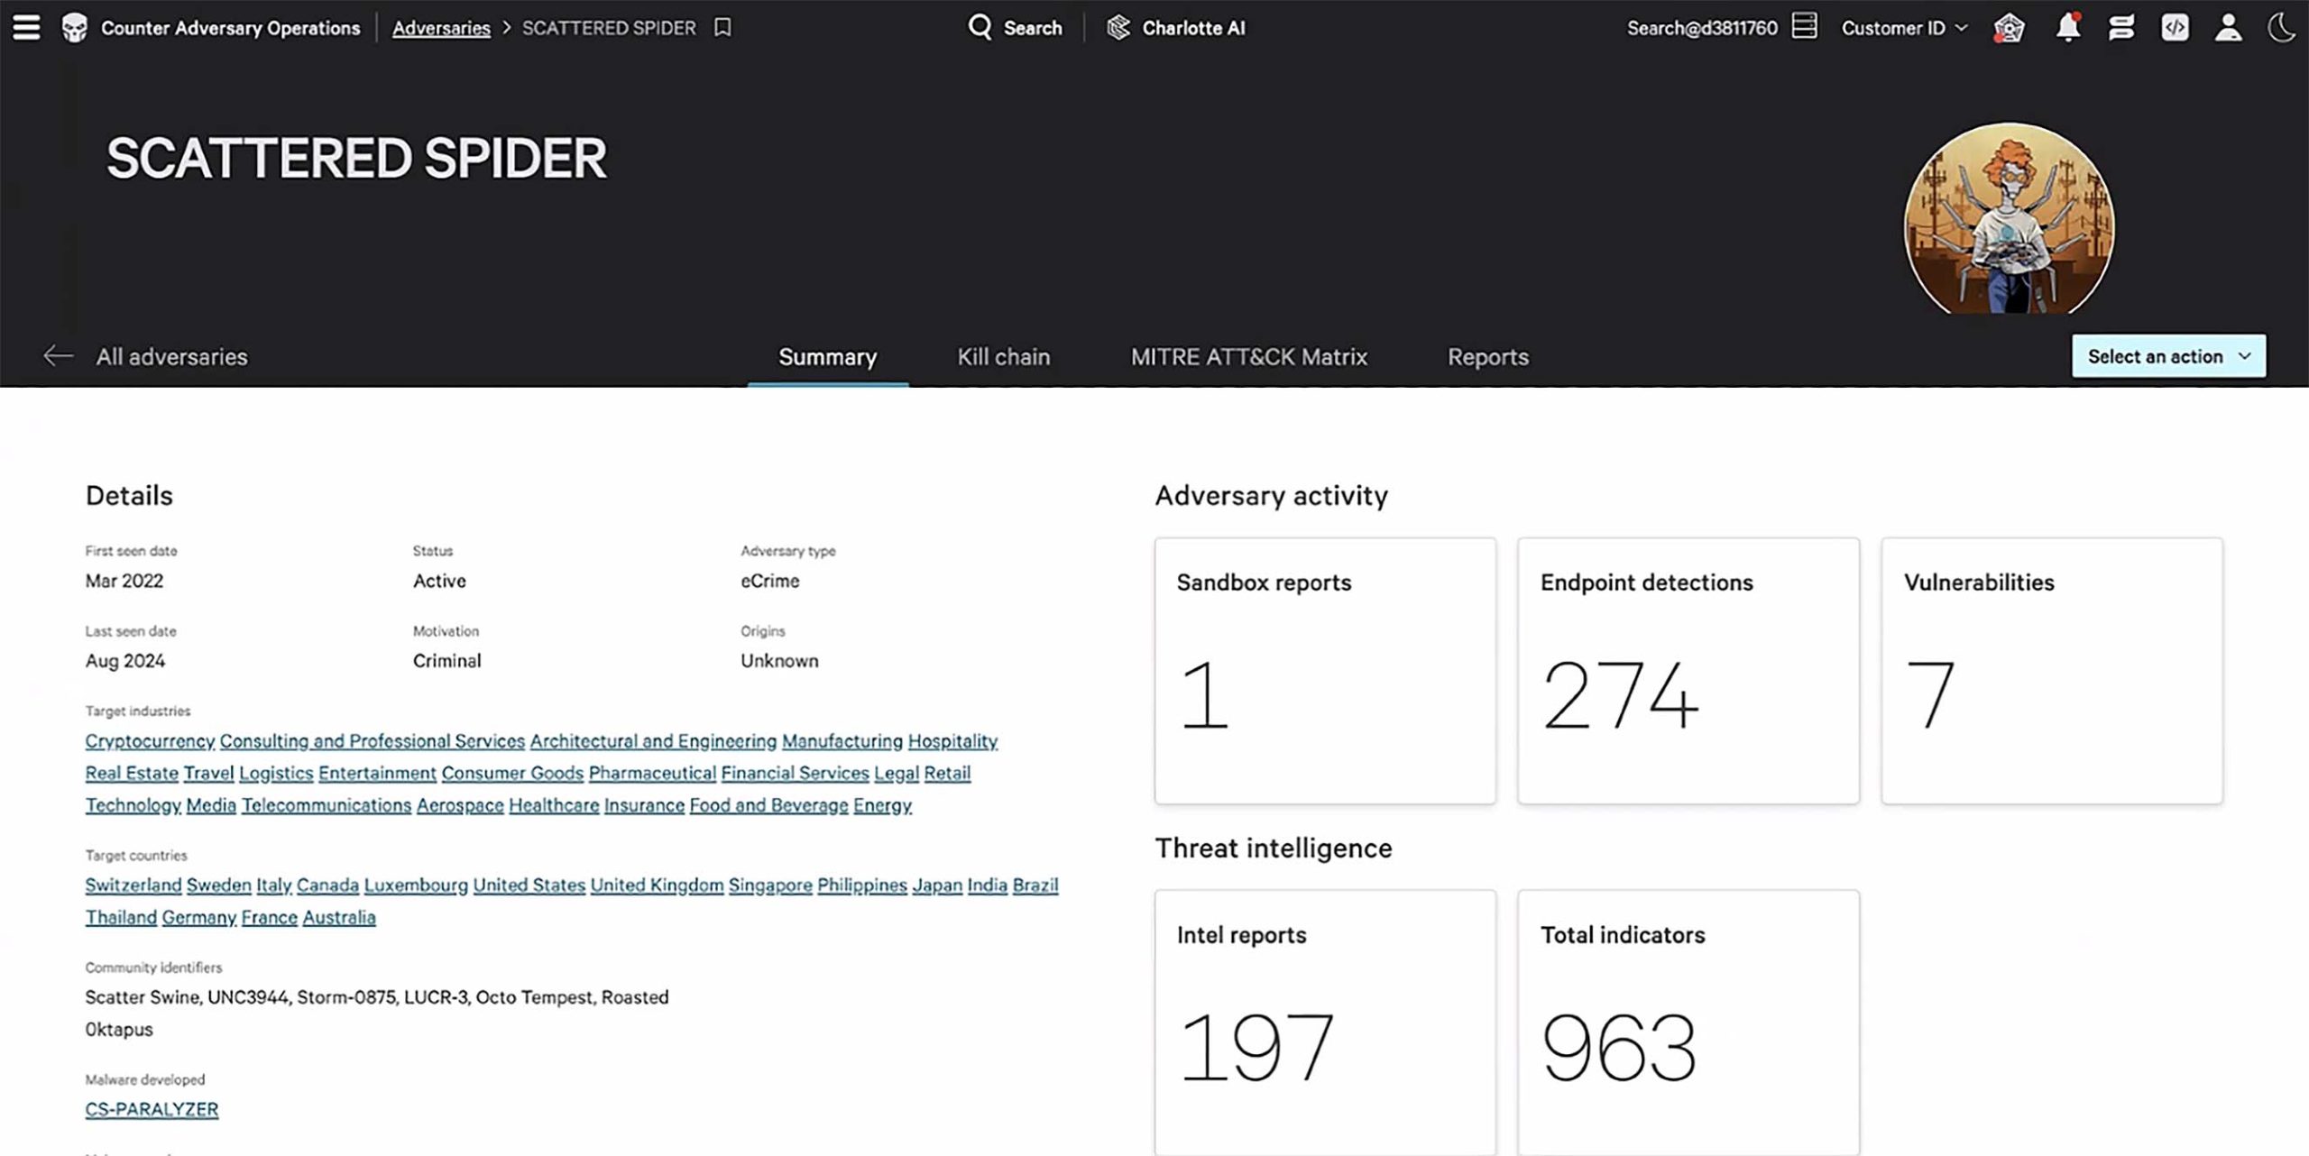
Task: Open the notifications bell
Action: [2068, 27]
